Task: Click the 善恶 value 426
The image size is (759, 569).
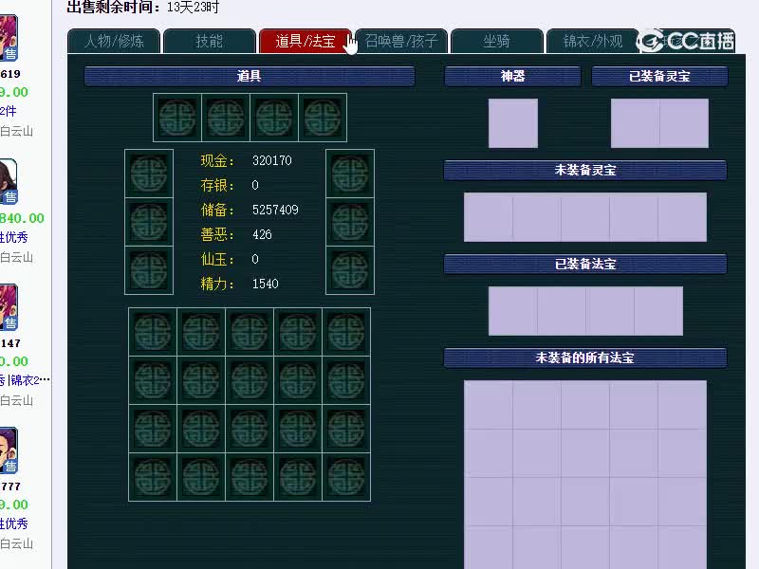Action: (x=263, y=234)
